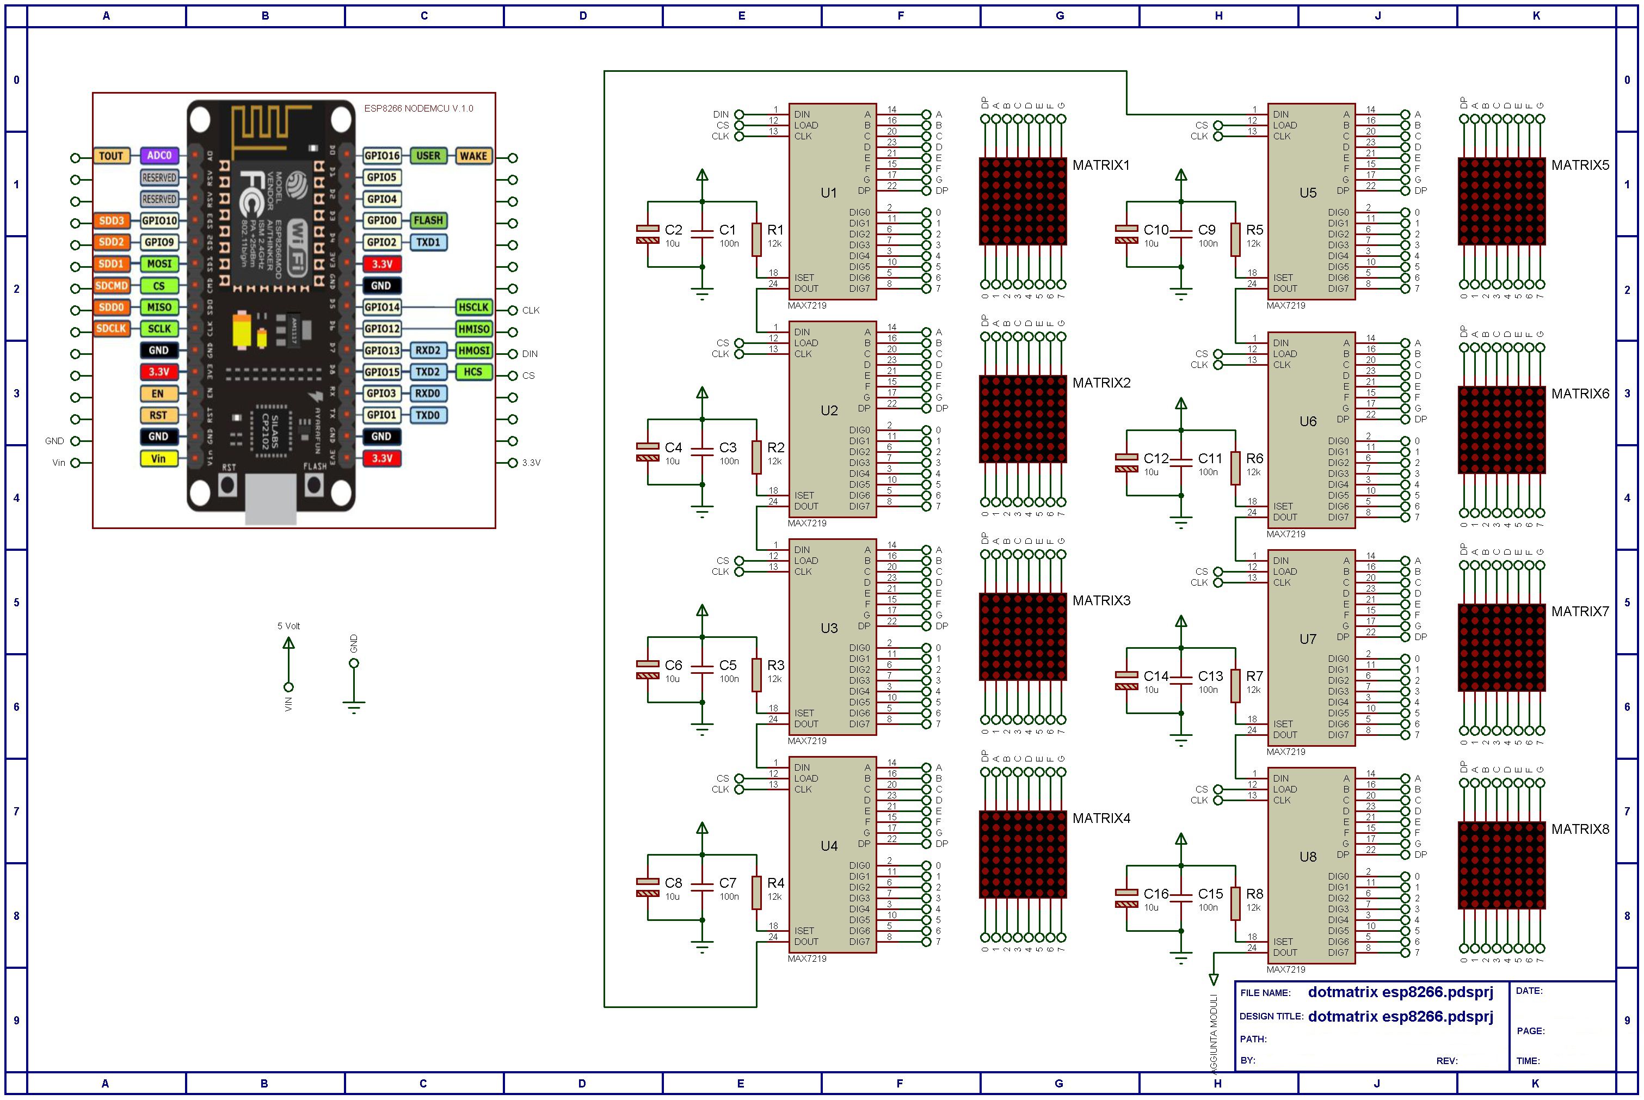Click the MATRIX1 LED display
Image resolution: width=1644 pixels, height=1100 pixels.
[x=1023, y=201]
